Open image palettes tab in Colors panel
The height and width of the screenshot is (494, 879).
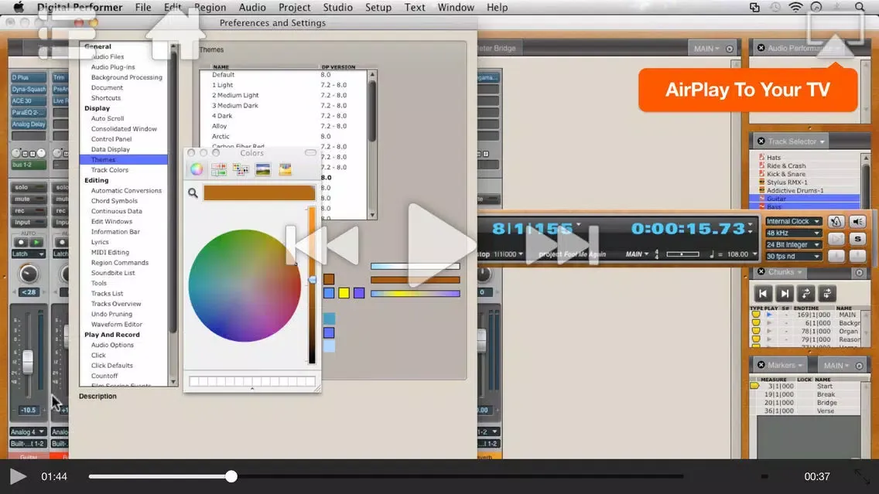[x=262, y=169]
